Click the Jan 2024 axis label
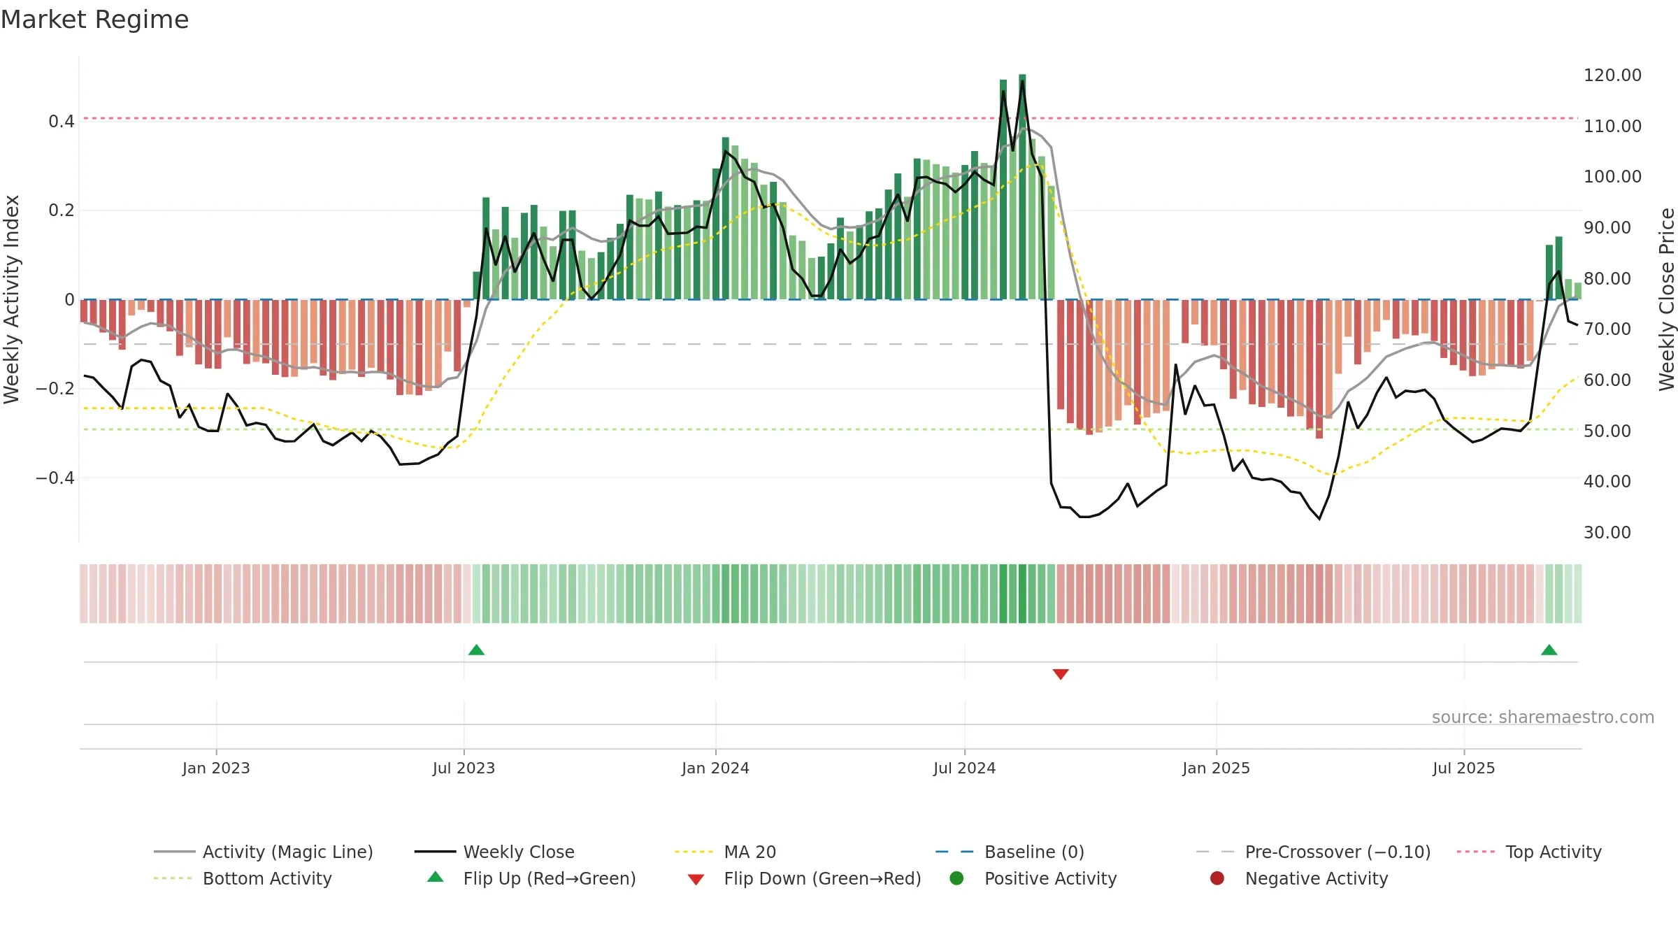1678x944 pixels. [715, 768]
